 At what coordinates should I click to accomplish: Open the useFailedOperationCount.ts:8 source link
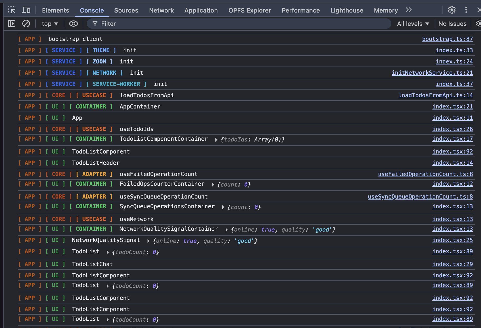pos(425,174)
